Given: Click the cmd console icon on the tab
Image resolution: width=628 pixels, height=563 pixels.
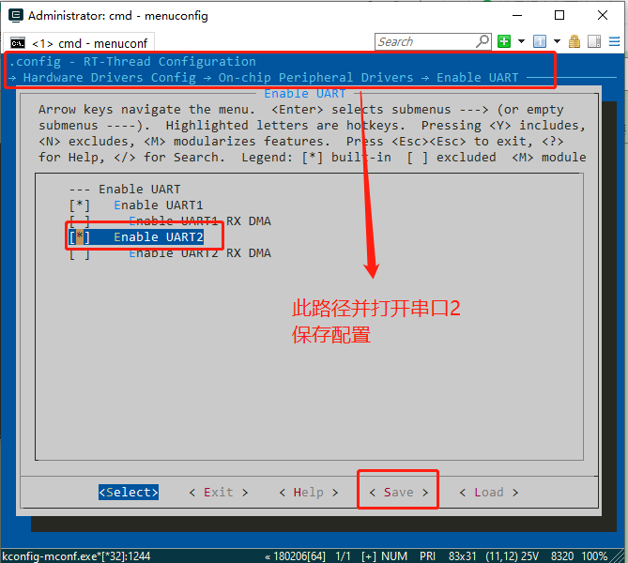Looking at the screenshot, I should 18,43.
